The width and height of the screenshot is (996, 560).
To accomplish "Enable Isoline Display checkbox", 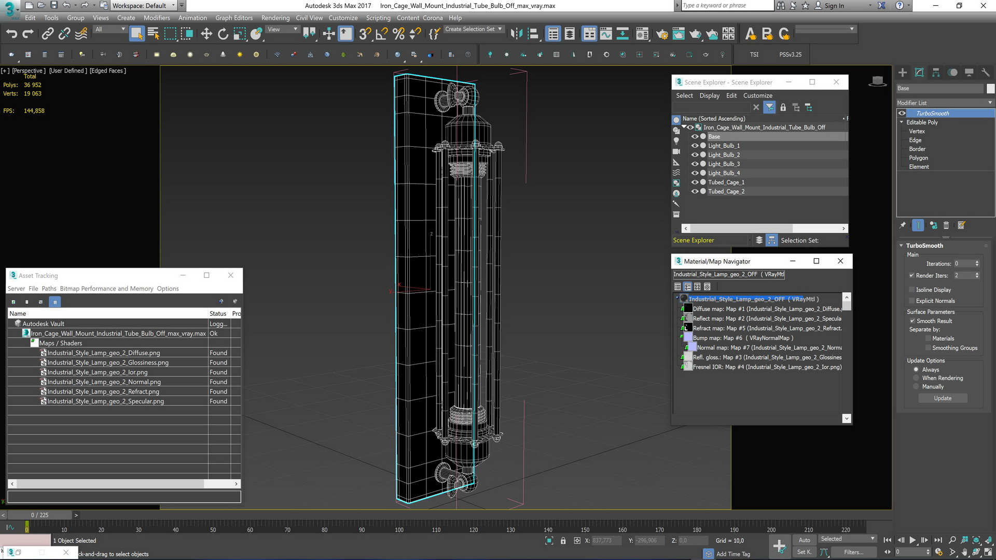I will tap(911, 290).
